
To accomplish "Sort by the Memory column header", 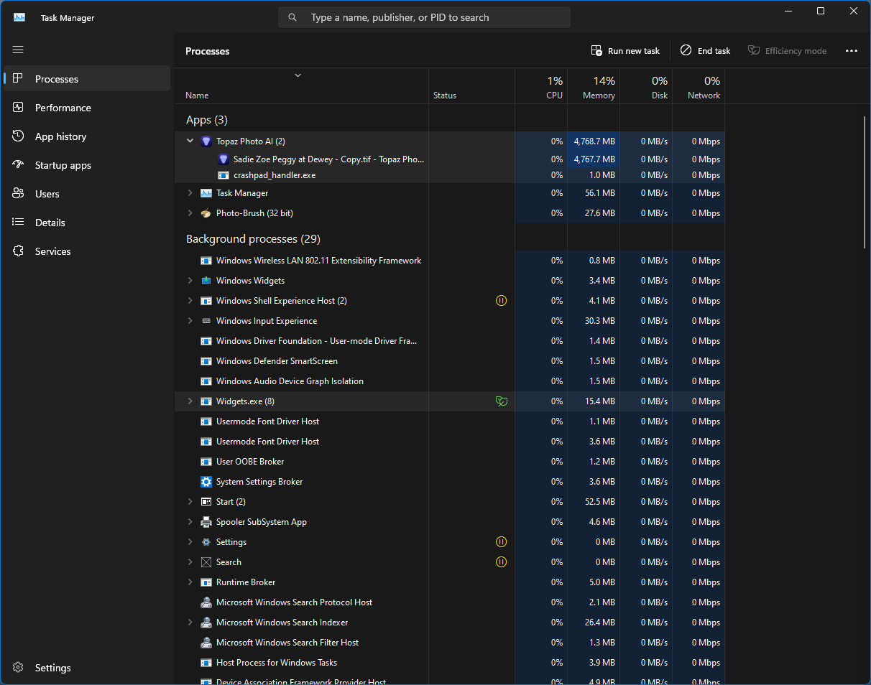I will [x=594, y=87].
